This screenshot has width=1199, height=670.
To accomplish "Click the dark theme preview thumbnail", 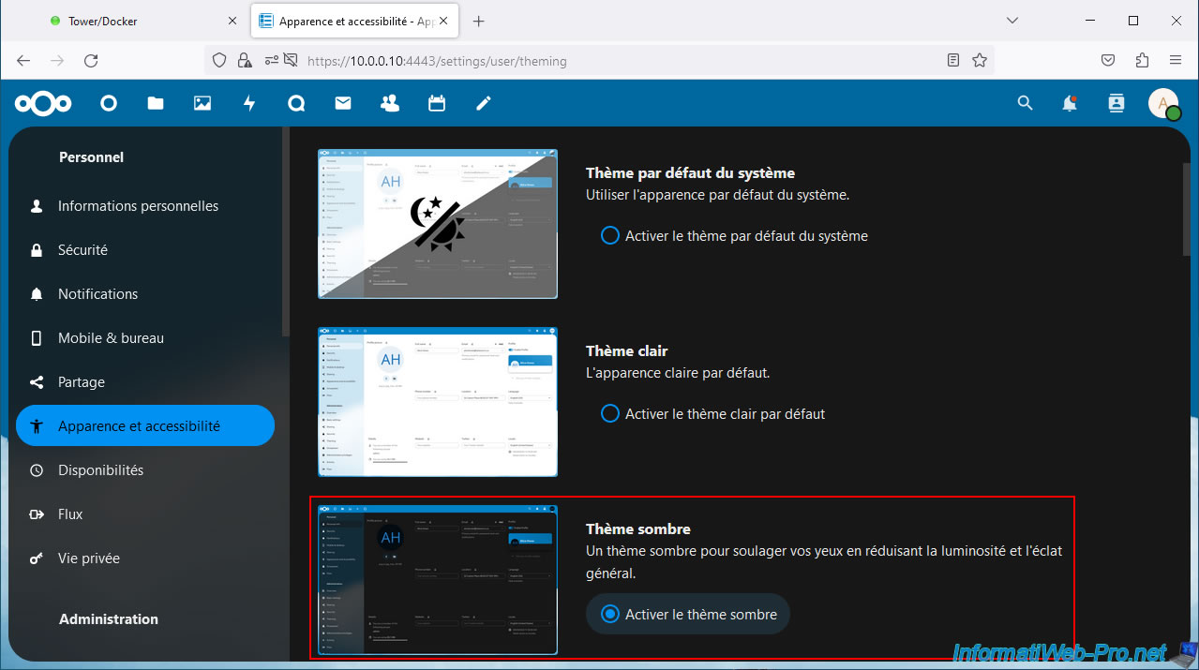I will pos(438,580).
